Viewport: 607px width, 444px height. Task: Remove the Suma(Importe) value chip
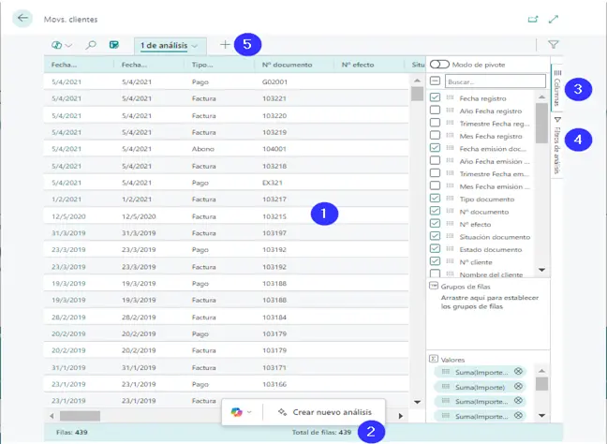[518, 386]
